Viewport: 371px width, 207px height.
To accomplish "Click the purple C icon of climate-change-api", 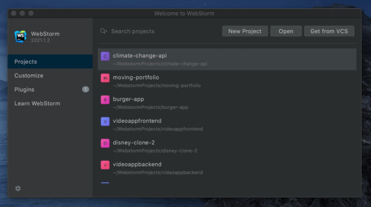I will [105, 56].
